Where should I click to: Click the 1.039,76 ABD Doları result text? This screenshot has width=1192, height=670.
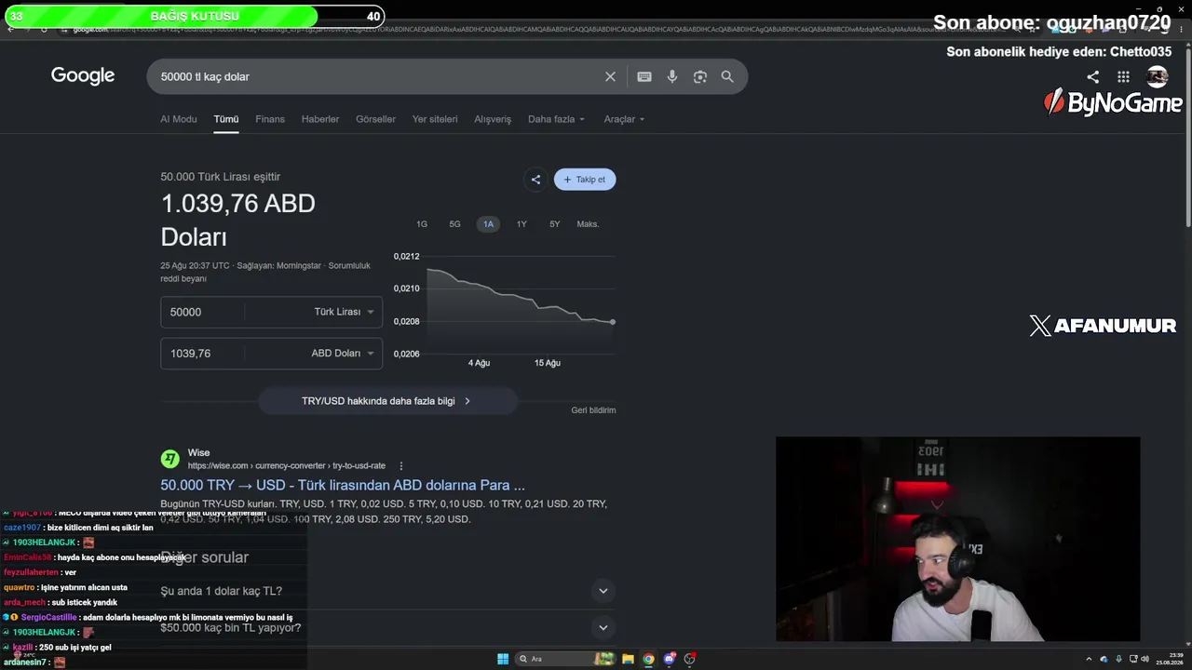(x=237, y=220)
